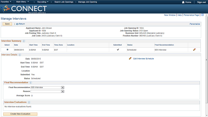Viewport: 208px width, 117px height.
Task: Click the 09/09/2015 date cell
Action: 19,50
